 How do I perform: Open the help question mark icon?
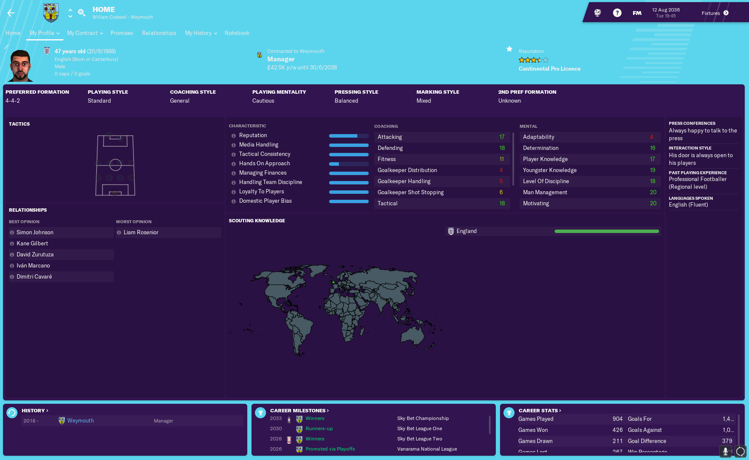[x=617, y=13]
